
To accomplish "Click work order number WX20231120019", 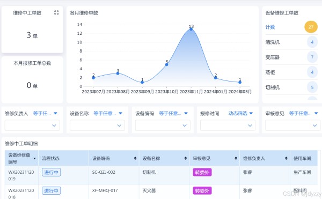I will point(21,175).
